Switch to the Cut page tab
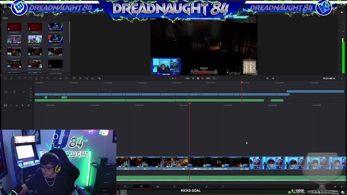This screenshot has width=347, height=195. [141, 187]
